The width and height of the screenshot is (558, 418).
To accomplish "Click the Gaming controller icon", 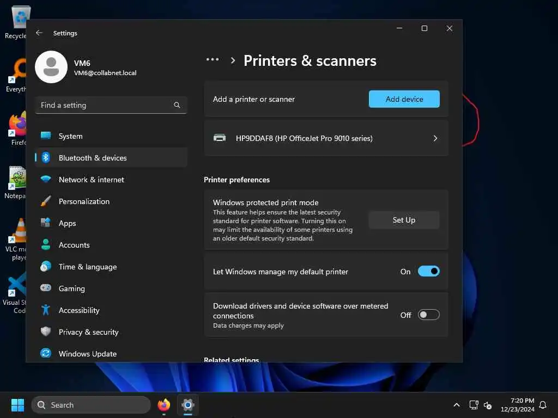I will tap(46, 288).
